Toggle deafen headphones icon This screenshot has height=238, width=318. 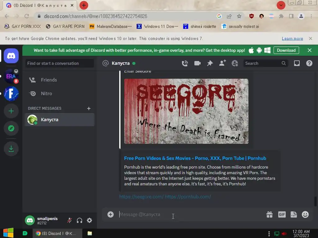[79, 220]
